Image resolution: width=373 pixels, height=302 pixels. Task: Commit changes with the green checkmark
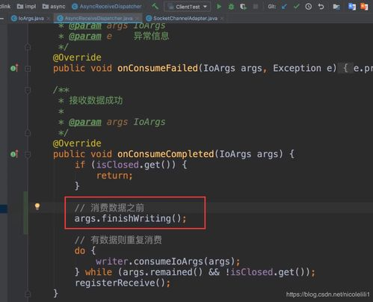click(296, 7)
